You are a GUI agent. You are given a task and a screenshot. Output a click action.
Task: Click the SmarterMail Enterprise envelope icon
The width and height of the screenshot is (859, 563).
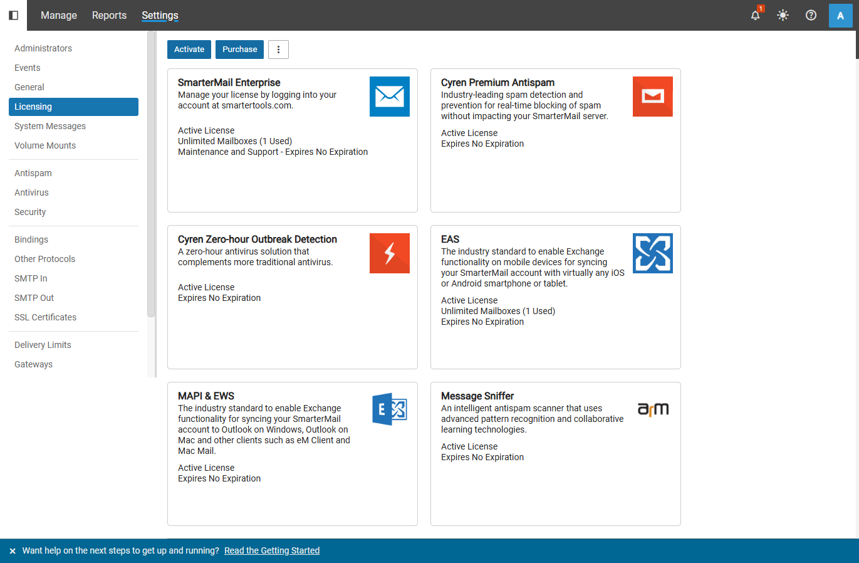[x=389, y=97]
